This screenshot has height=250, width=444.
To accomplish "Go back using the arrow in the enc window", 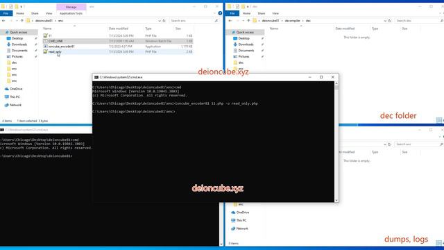I will coord(3,21).
